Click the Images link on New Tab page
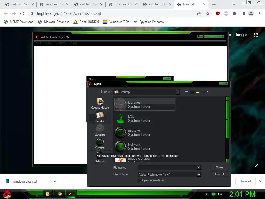Image resolution: width=265 pixels, height=199 pixels. [x=241, y=35]
